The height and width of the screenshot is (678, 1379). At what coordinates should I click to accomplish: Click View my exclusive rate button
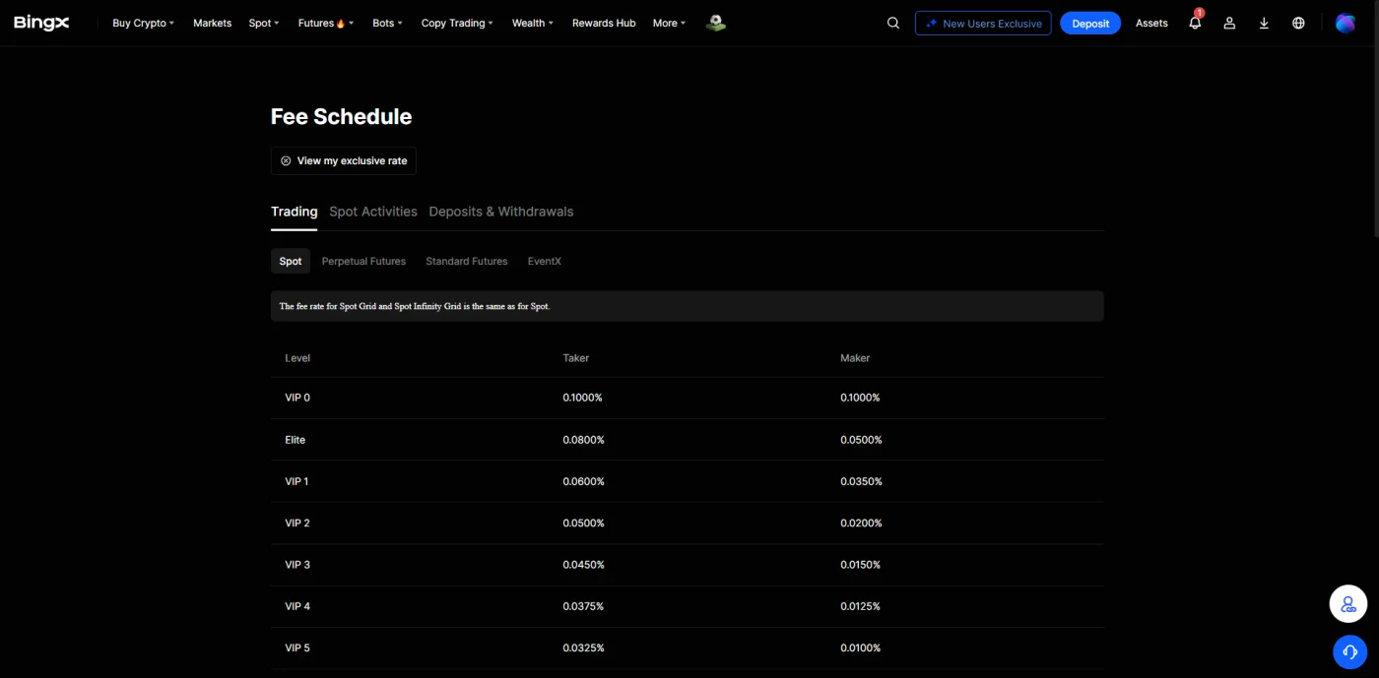click(344, 160)
